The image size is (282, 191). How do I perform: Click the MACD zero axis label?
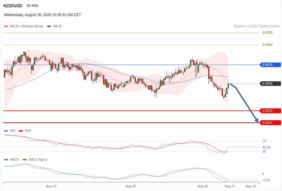pyautogui.click(x=263, y=174)
